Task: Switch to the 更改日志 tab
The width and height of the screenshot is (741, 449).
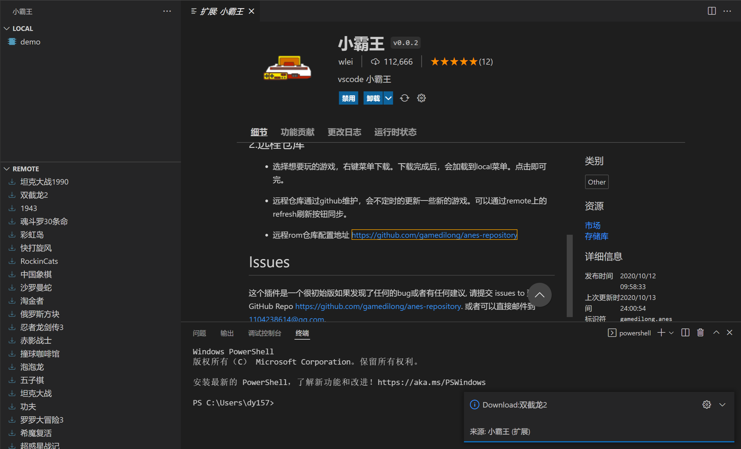Action: (344, 132)
